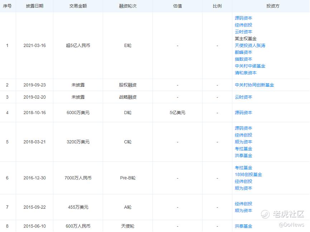The image size is (310, 232).
Task: Open 经纬创投 link in the E轮 row
Action: tap(243, 25)
